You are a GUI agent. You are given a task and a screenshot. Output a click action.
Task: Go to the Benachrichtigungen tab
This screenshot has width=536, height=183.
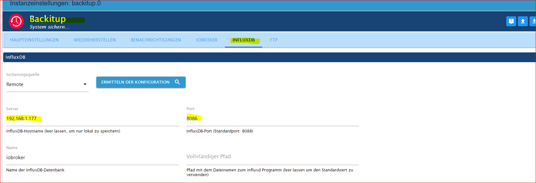(x=156, y=40)
